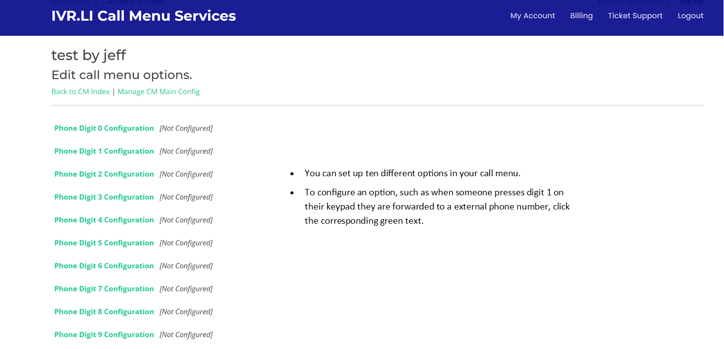The image size is (724, 349).
Task: Open Ticket Support menu item
Action: pos(635,16)
